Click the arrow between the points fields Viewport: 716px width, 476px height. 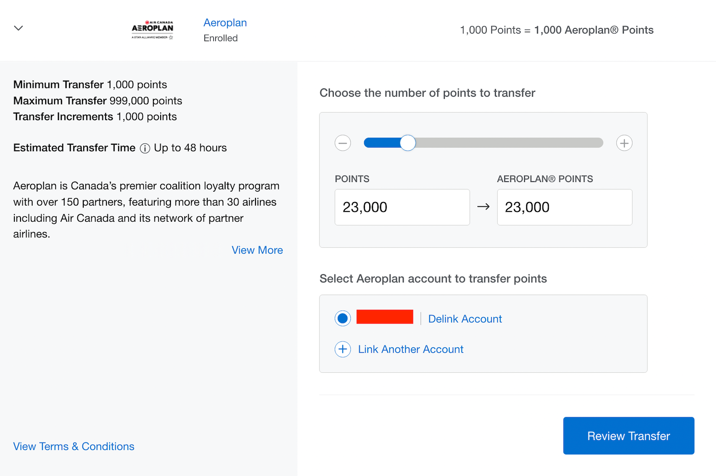[484, 207]
